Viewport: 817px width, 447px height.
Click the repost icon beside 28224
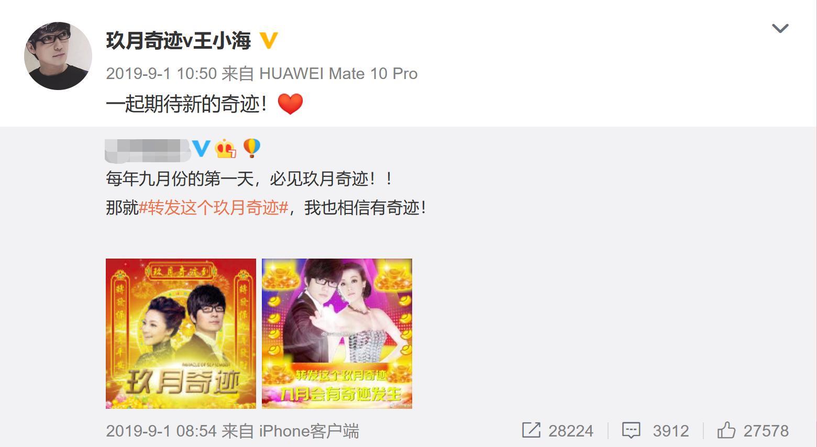[x=531, y=431]
